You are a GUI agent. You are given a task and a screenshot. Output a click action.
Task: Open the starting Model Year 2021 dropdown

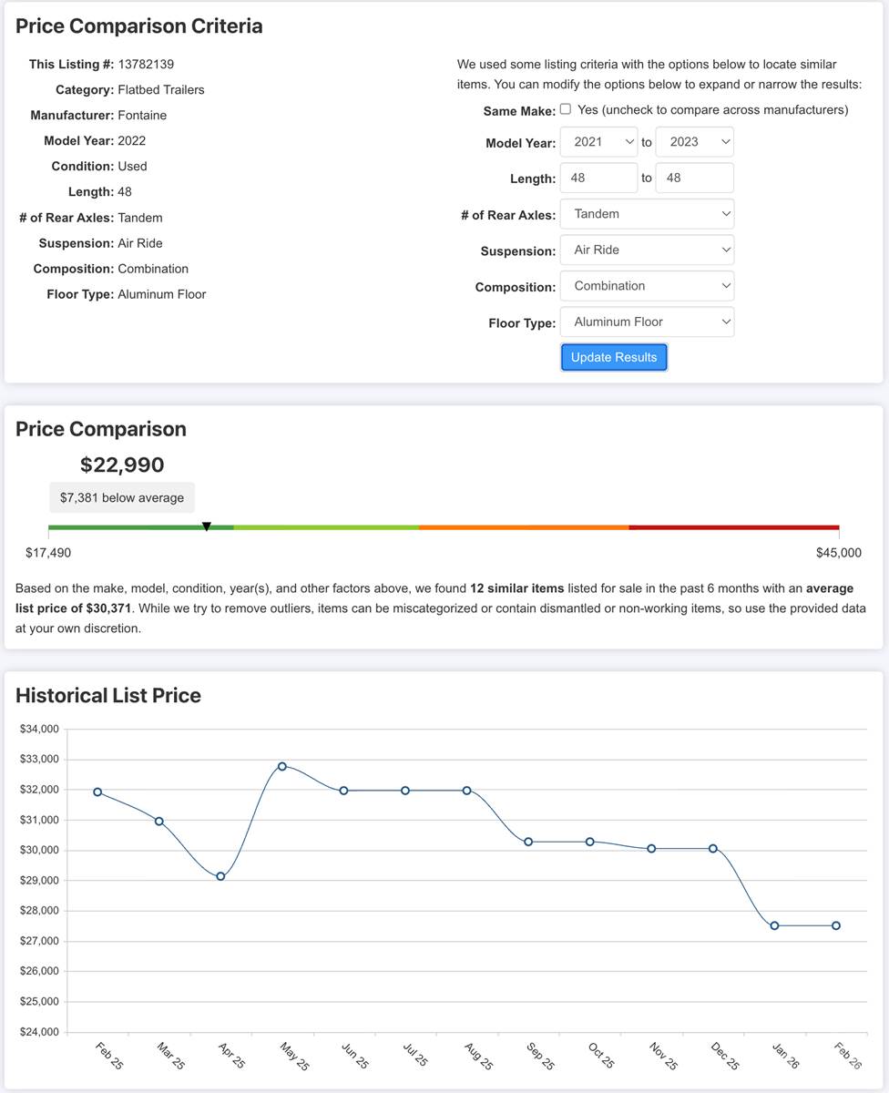598,142
